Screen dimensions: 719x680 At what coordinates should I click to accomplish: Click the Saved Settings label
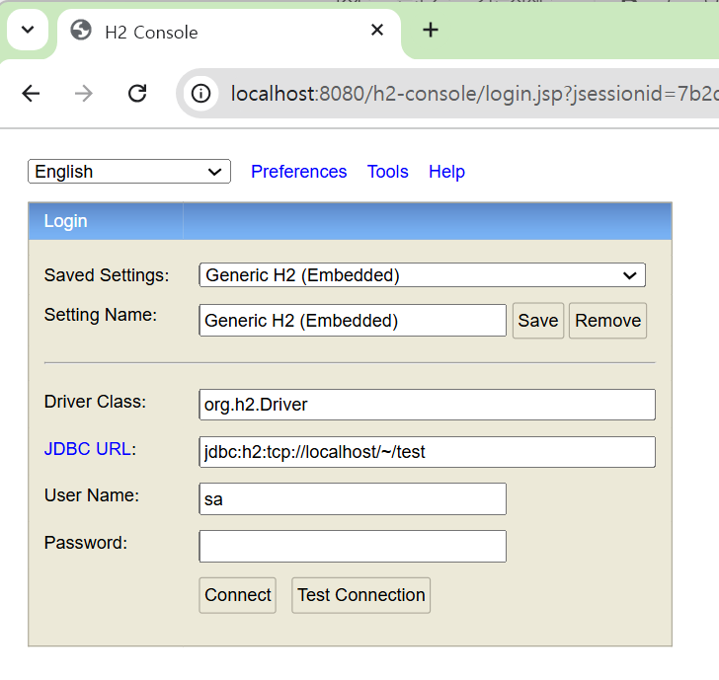107,275
